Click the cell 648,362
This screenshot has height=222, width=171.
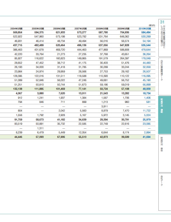click(x=125, y=37)
